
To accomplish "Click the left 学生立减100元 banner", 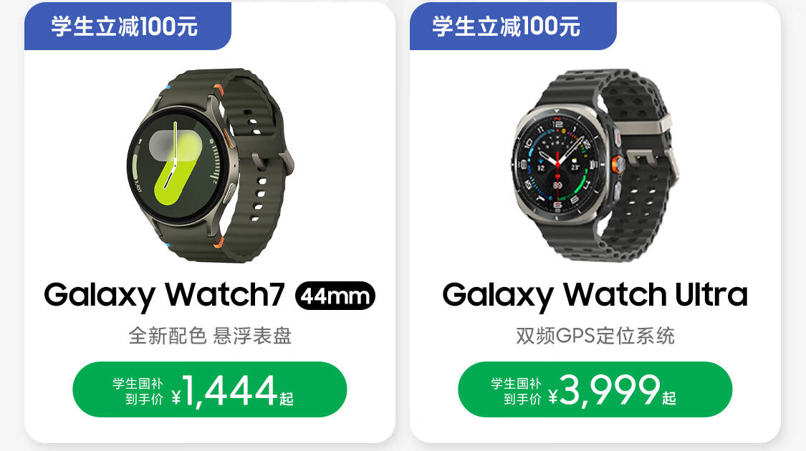I will tap(128, 26).
